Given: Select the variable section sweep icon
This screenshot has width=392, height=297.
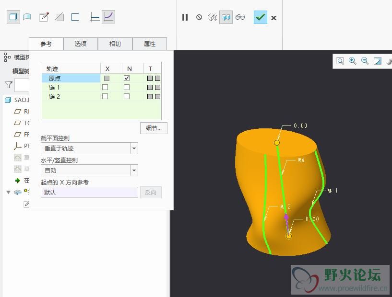Looking at the screenshot, I should point(108,17).
